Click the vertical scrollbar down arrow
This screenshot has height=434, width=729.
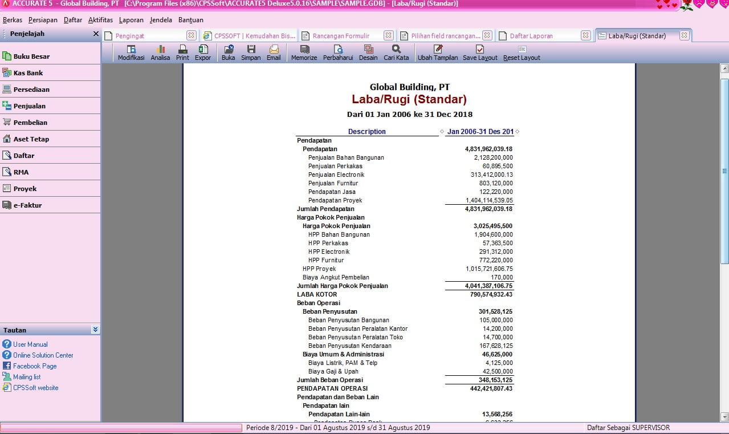point(724,417)
